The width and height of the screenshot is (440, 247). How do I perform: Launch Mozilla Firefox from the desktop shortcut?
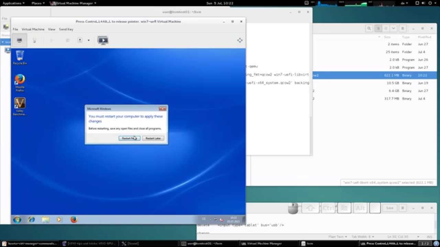point(20,83)
